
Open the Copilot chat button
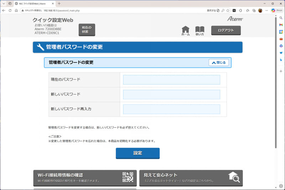tap(277, 11)
